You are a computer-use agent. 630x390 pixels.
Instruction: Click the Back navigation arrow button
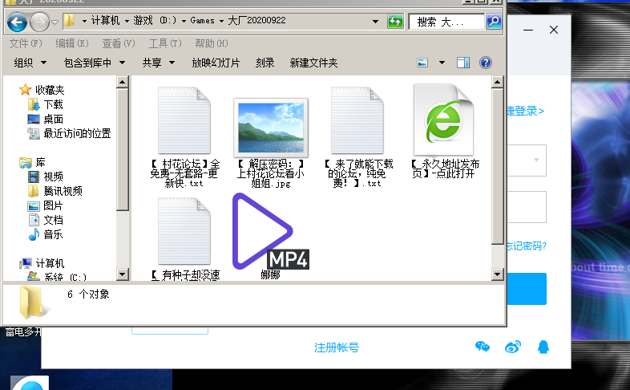click(18, 21)
